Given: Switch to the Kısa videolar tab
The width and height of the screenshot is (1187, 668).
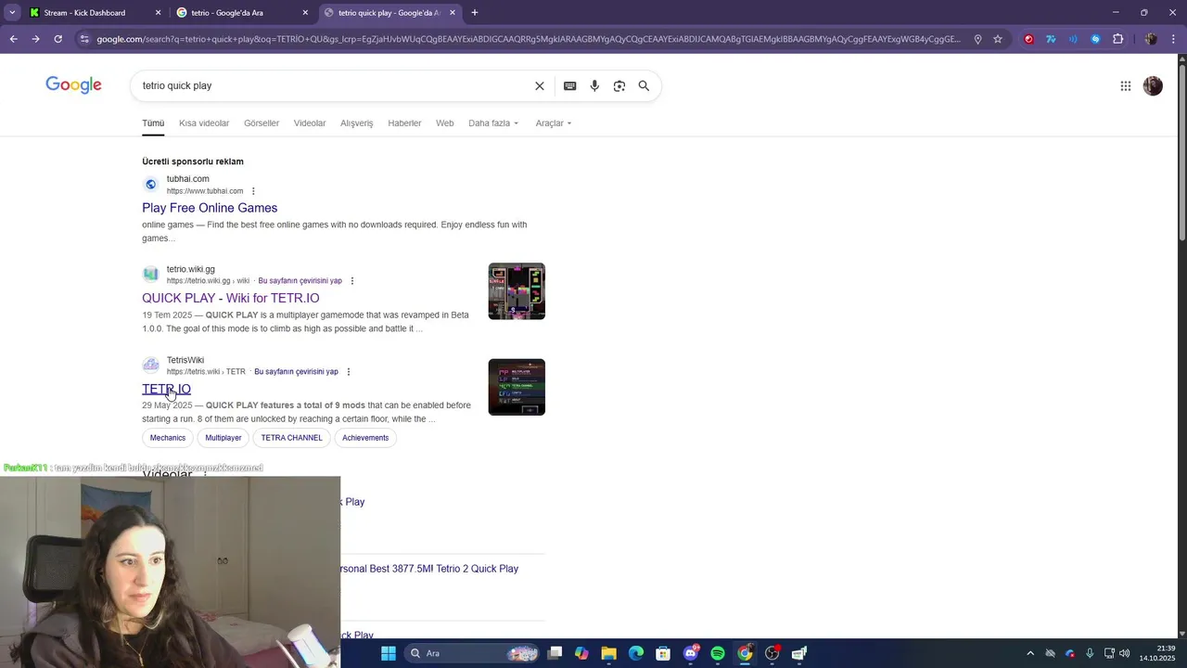Looking at the screenshot, I should (204, 123).
